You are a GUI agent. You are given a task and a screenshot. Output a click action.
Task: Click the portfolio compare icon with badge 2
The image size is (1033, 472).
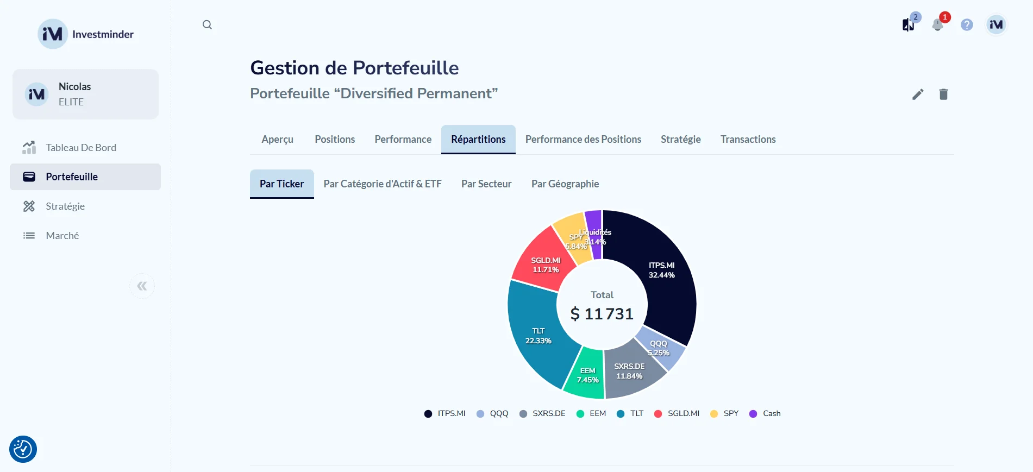908,25
